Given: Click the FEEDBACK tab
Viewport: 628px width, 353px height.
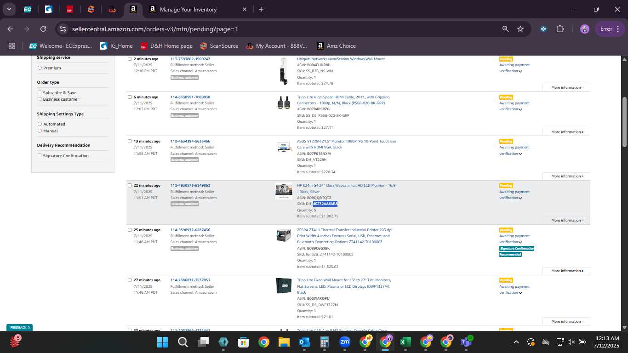Looking at the screenshot, I should [18, 328].
